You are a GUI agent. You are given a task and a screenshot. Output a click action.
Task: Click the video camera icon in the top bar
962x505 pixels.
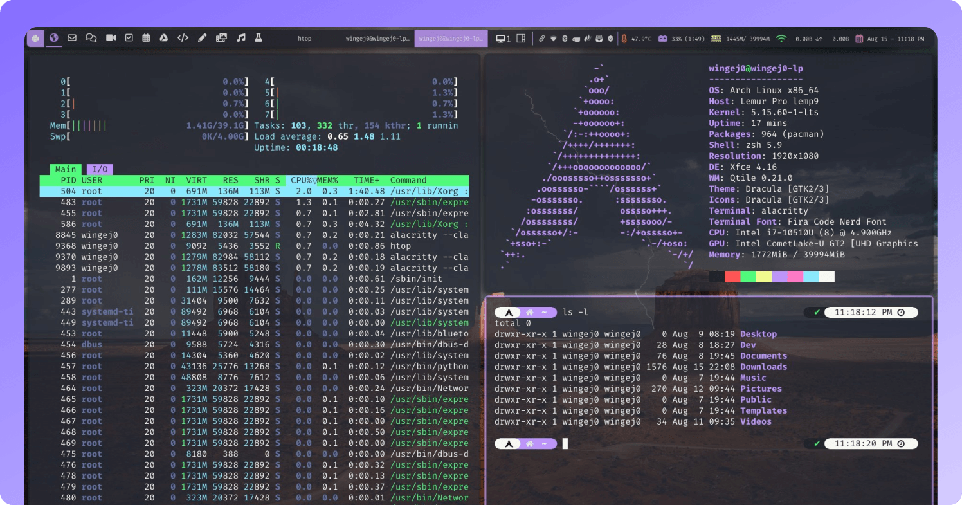point(111,38)
